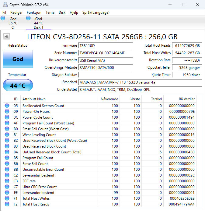
Task: Select the Disk 1 tab at 44 °C
Action: click(39, 23)
